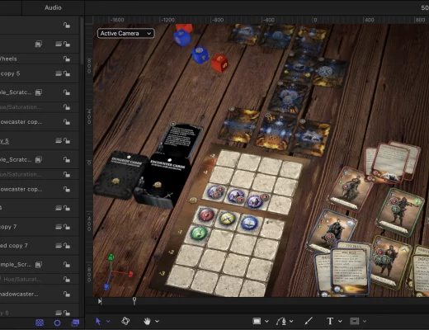
Task: Select the 3D Transform orbit tool
Action: coord(125,321)
